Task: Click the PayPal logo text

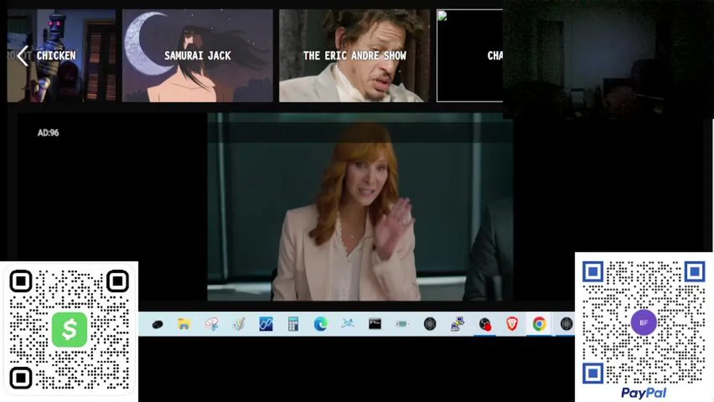Action: [x=644, y=393]
